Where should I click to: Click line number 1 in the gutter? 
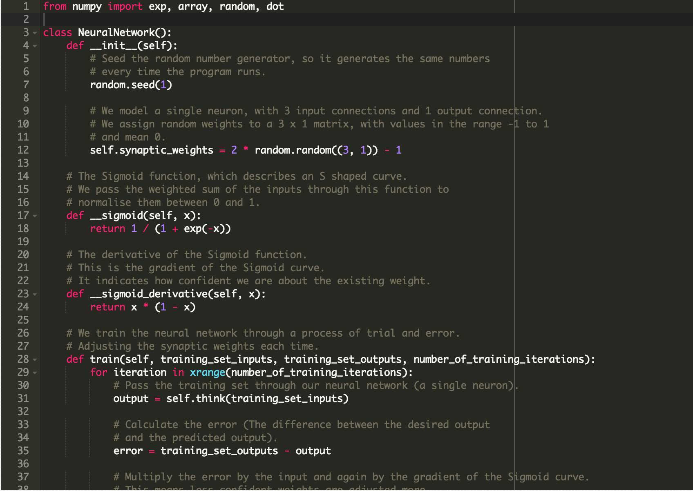(x=26, y=7)
